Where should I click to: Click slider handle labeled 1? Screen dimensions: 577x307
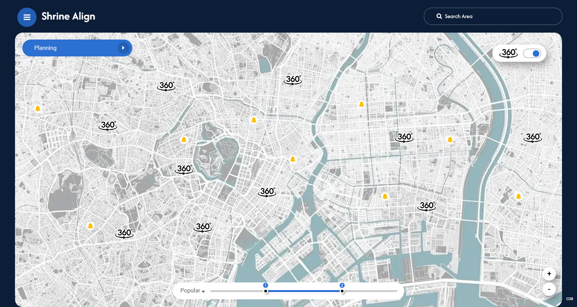265,291
